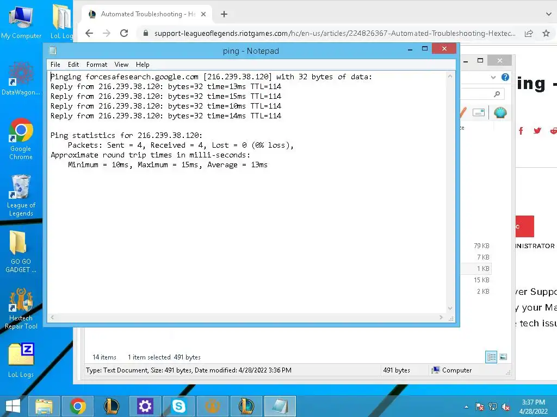Image resolution: width=557 pixels, height=417 pixels.
Task: Open network status tray icon
Action: (493, 407)
